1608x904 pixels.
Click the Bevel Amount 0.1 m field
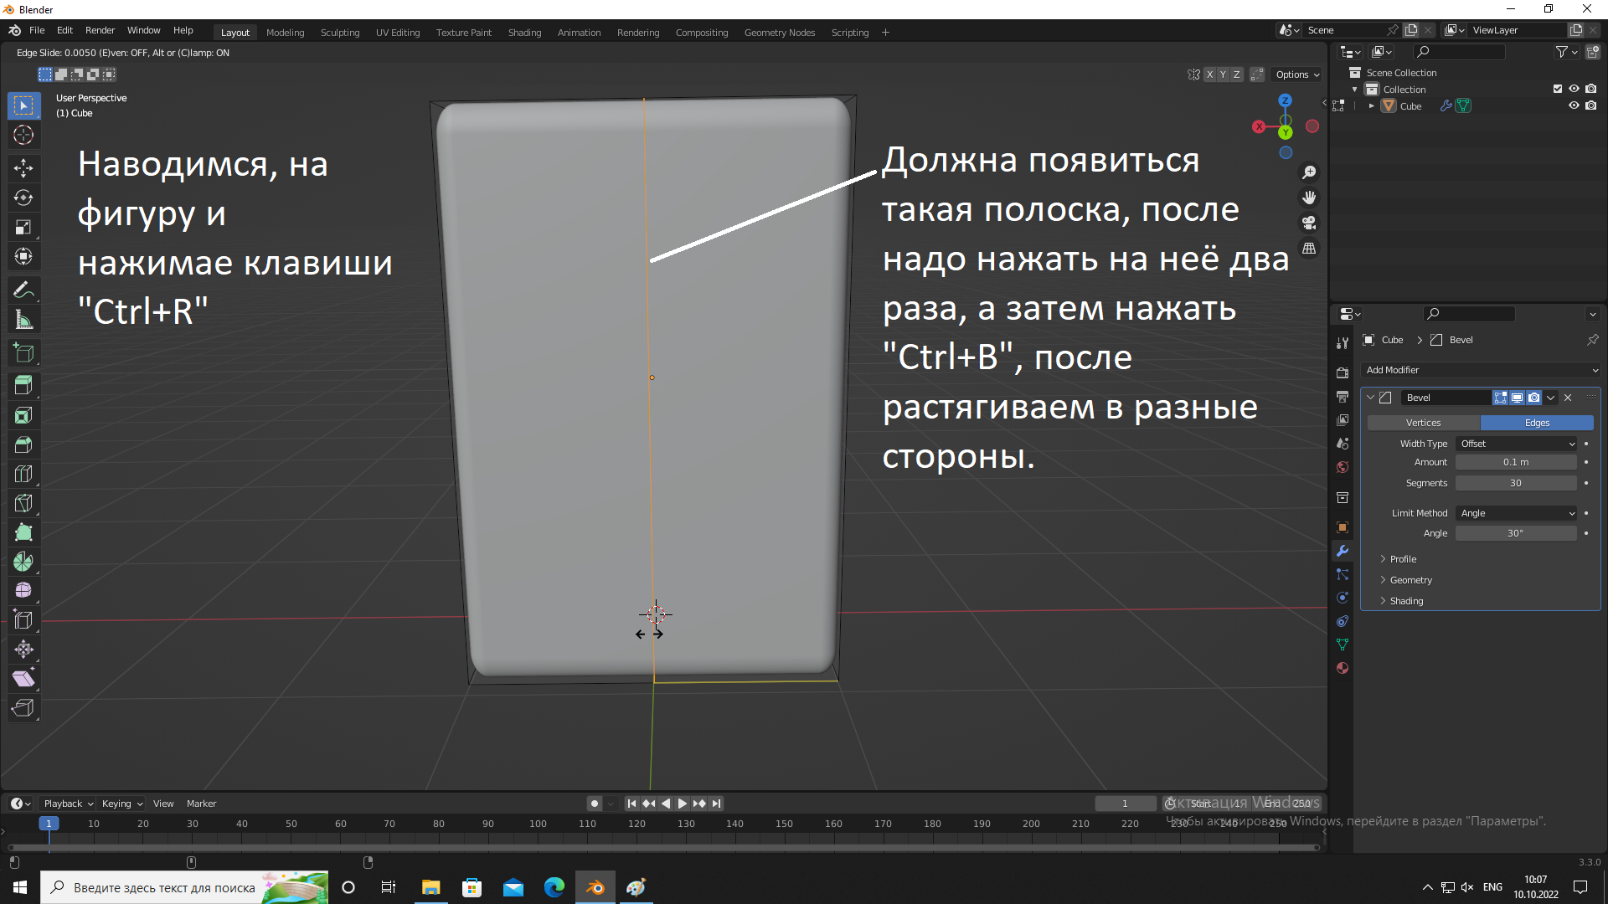[1516, 462]
